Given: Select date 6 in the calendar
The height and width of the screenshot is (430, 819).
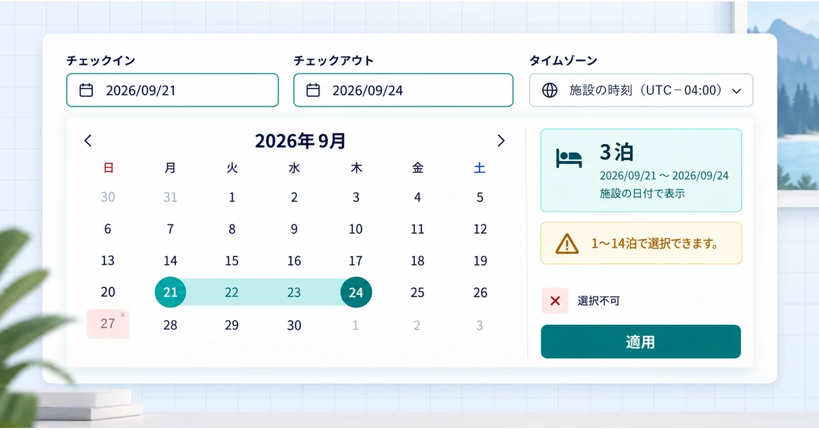Looking at the screenshot, I should pos(108,229).
